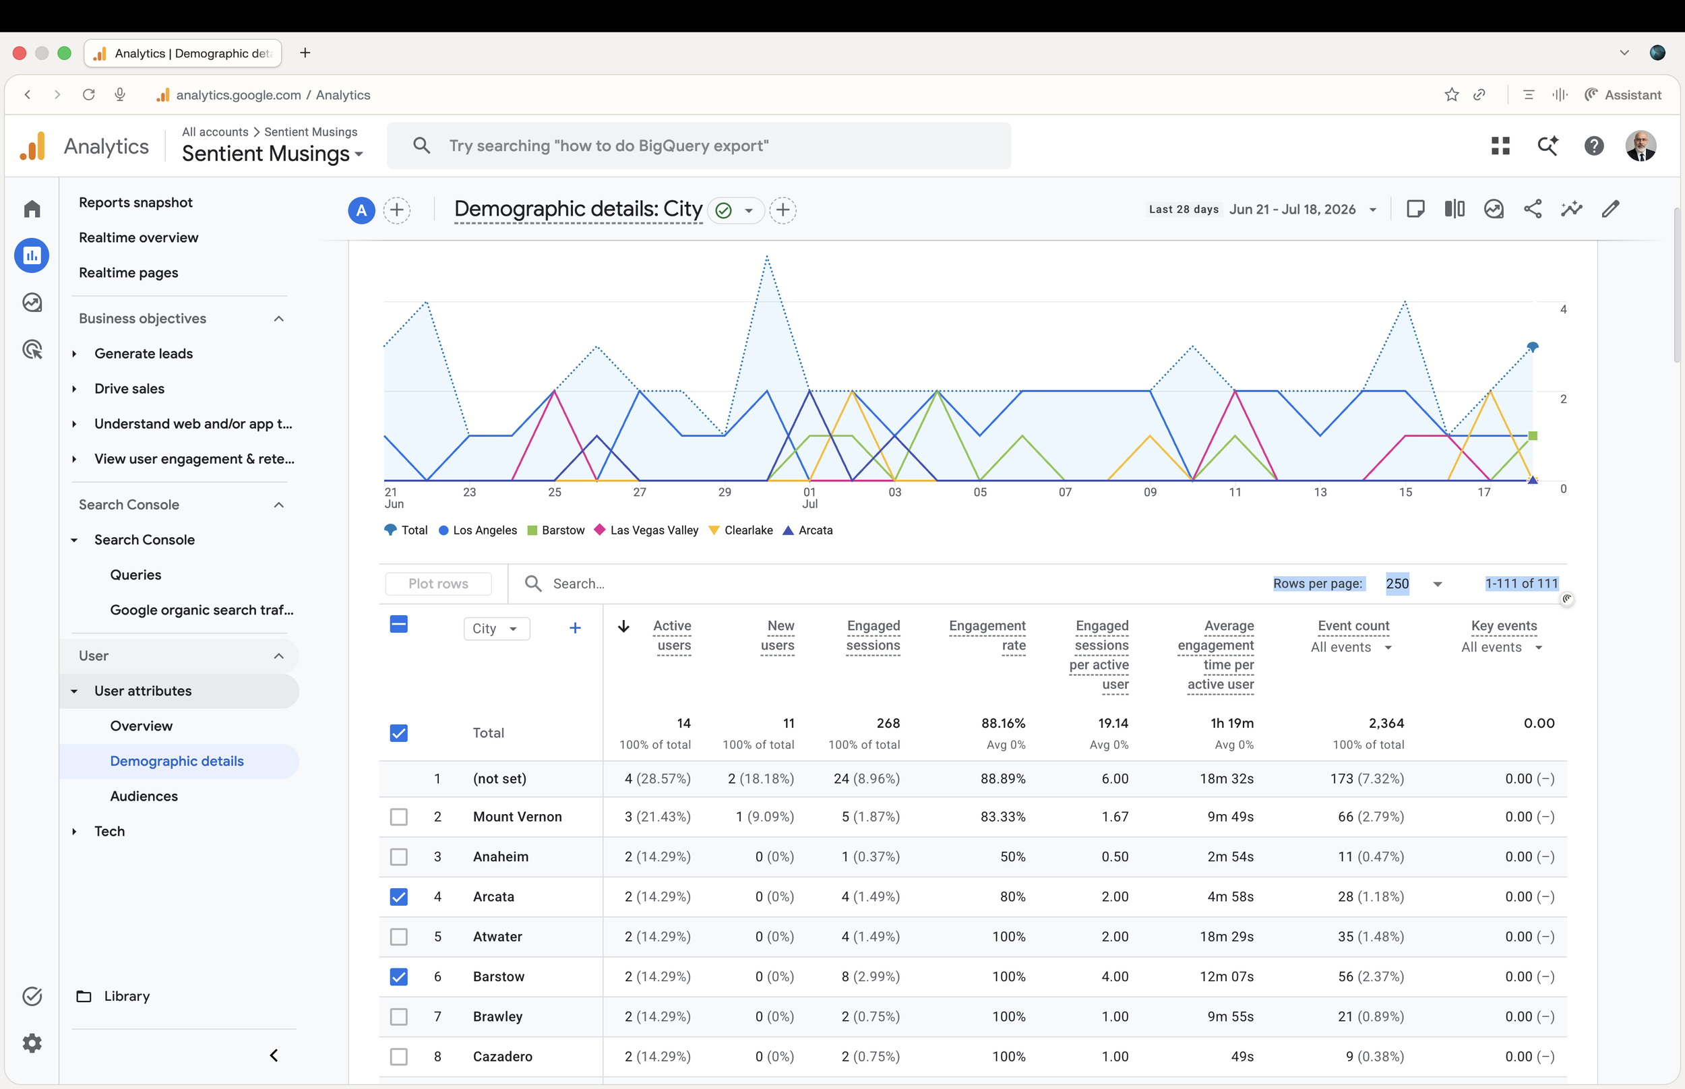Image resolution: width=1685 pixels, height=1089 pixels.
Task: Open the Help question mark icon
Action: (x=1594, y=146)
